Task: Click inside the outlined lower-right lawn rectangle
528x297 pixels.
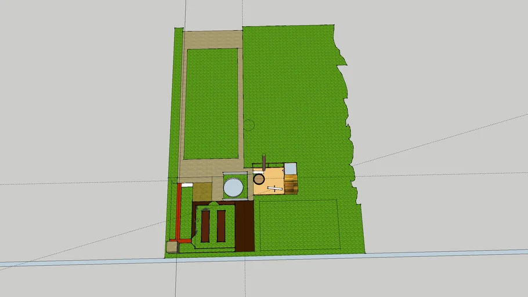Action: (298, 225)
